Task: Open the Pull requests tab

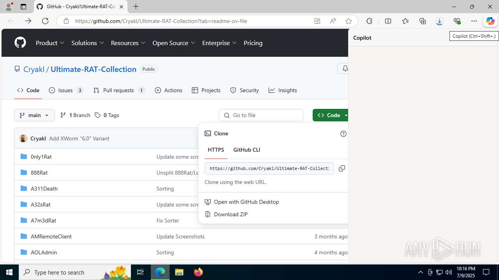Action: pos(119,90)
